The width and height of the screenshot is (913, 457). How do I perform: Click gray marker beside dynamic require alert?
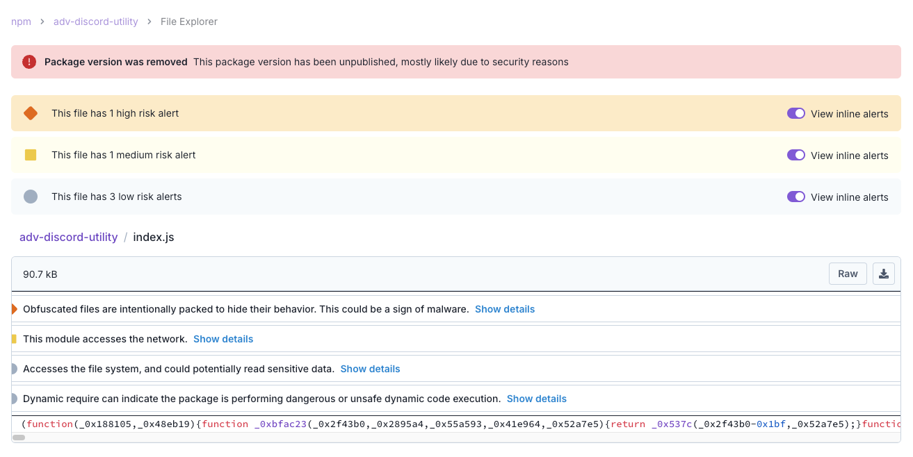[15, 399]
